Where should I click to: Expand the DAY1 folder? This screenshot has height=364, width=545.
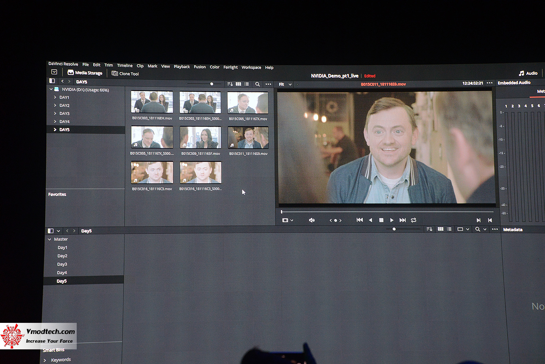[x=55, y=97]
